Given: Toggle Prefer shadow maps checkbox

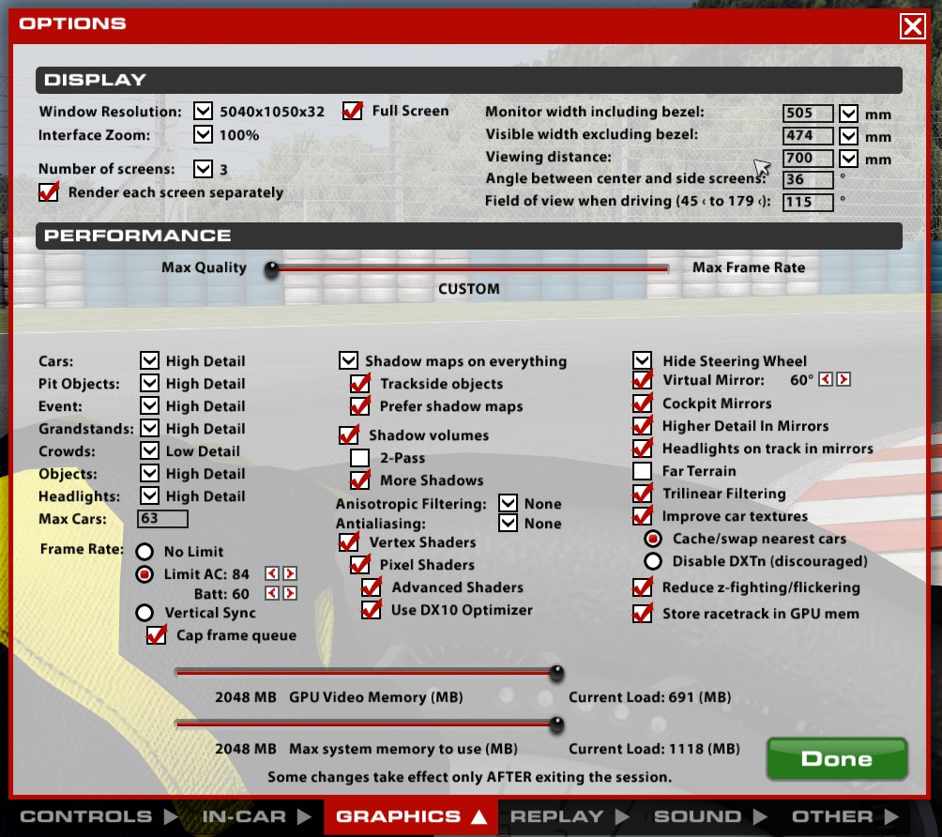Looking at the screenshot, I should point(360,405).
